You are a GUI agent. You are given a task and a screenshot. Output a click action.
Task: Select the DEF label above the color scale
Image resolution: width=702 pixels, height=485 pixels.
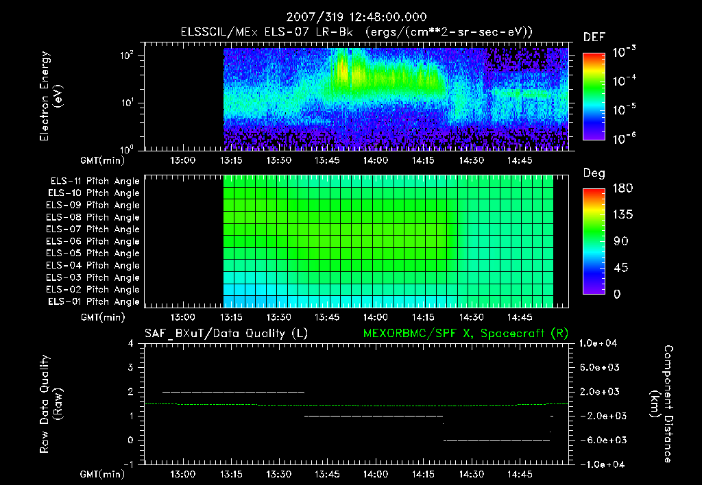(x=594, y=37)
